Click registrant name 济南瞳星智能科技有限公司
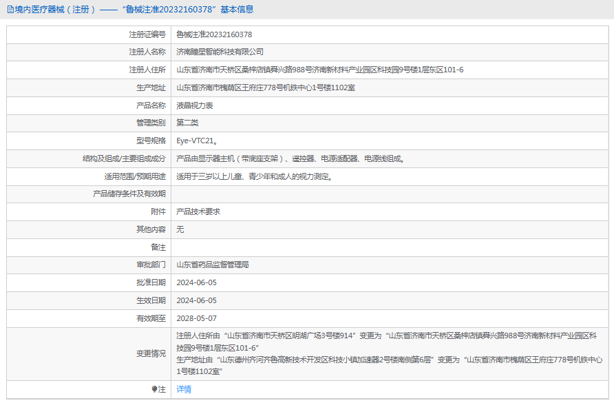 220,52
